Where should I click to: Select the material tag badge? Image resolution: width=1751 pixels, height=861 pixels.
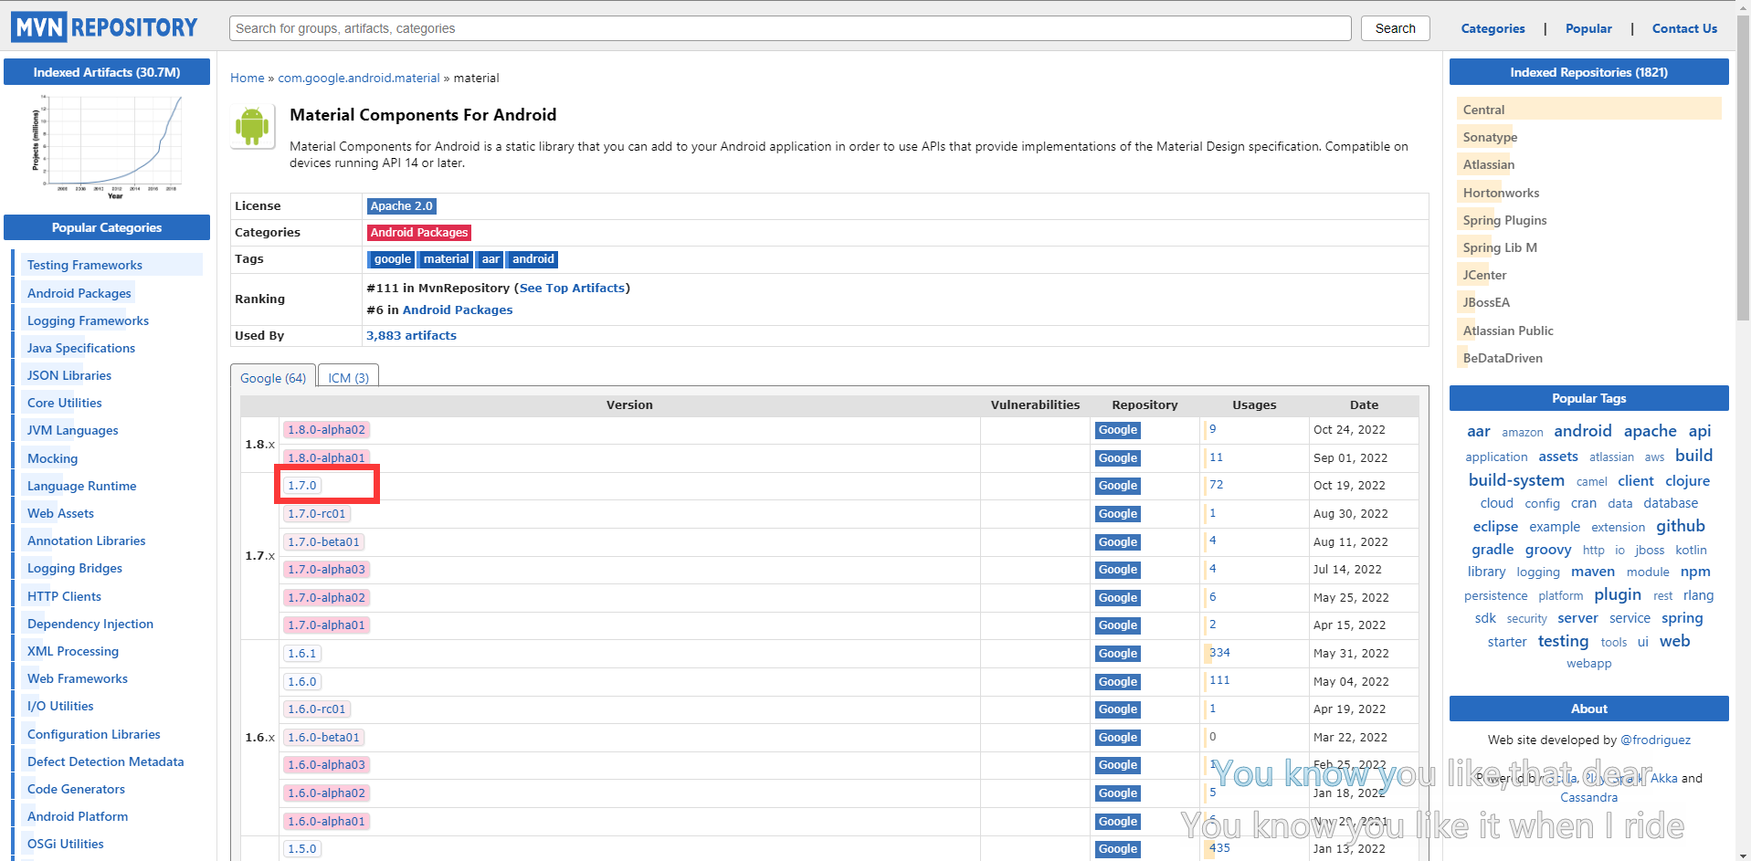tap(446, 259)
